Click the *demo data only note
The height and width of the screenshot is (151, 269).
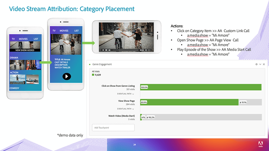tap(70, 135)
